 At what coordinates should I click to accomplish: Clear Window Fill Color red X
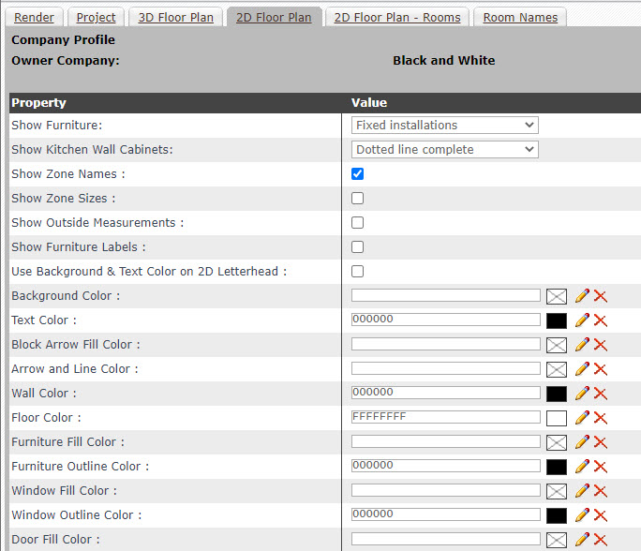(x=600, y=490)
